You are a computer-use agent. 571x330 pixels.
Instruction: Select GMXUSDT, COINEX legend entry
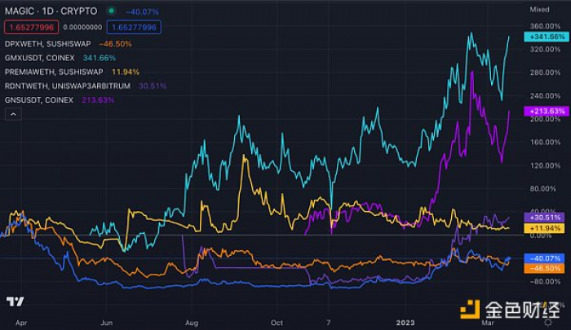tap(40, 58)
